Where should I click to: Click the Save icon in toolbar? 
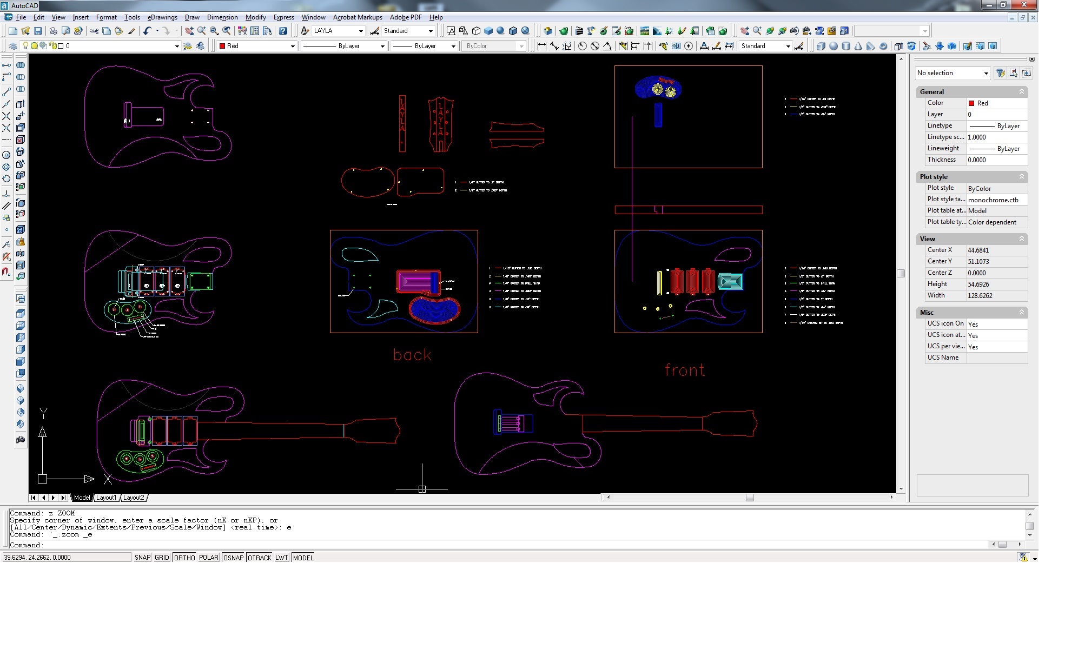pyautogui.click(x=38, y=31)
